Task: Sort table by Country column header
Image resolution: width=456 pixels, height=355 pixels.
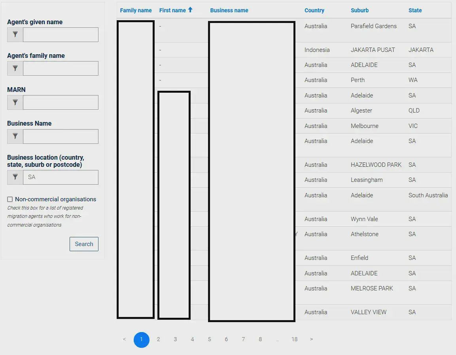Action: click(x=314, y=10)
